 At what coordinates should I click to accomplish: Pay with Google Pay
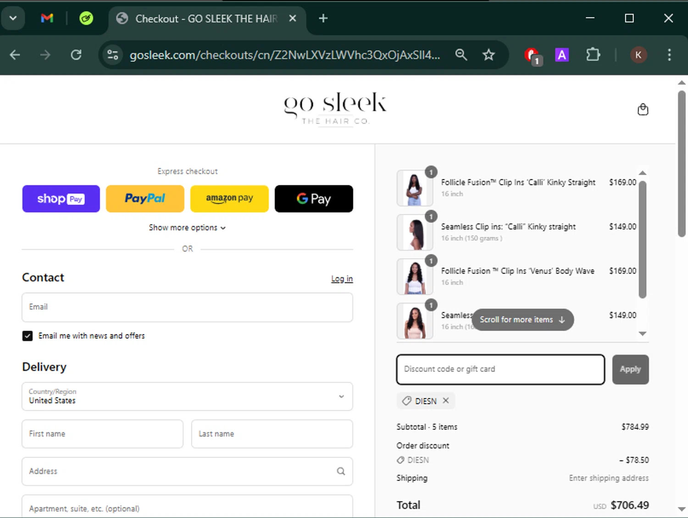[314, 198]
